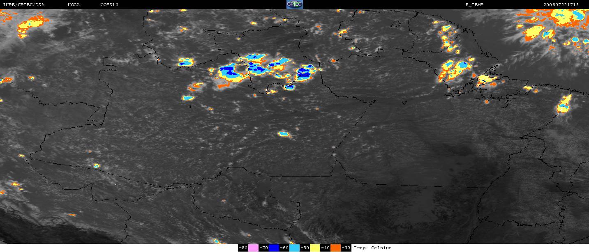The width and height of the screenshot is (589, 252).
Task: Click the 200807221715 timestamp
Action: tap(561, 5)
